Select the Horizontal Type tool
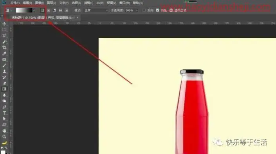Screen dimensions: 276x154 (x=4, y=113)
